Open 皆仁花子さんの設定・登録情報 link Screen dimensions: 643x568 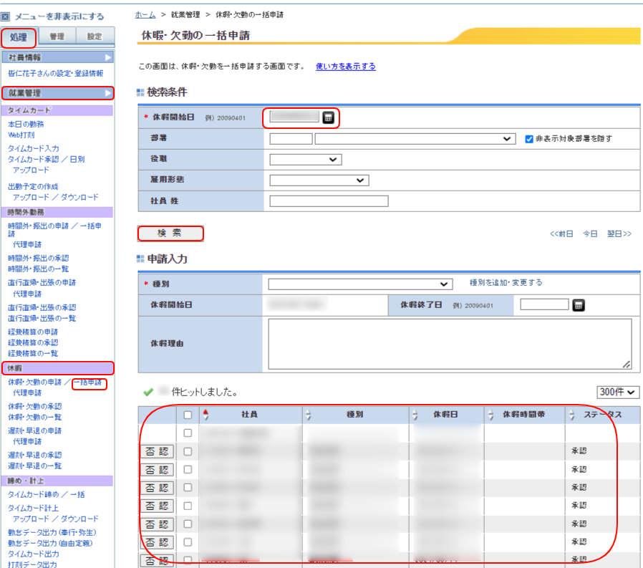coord(56,73)
